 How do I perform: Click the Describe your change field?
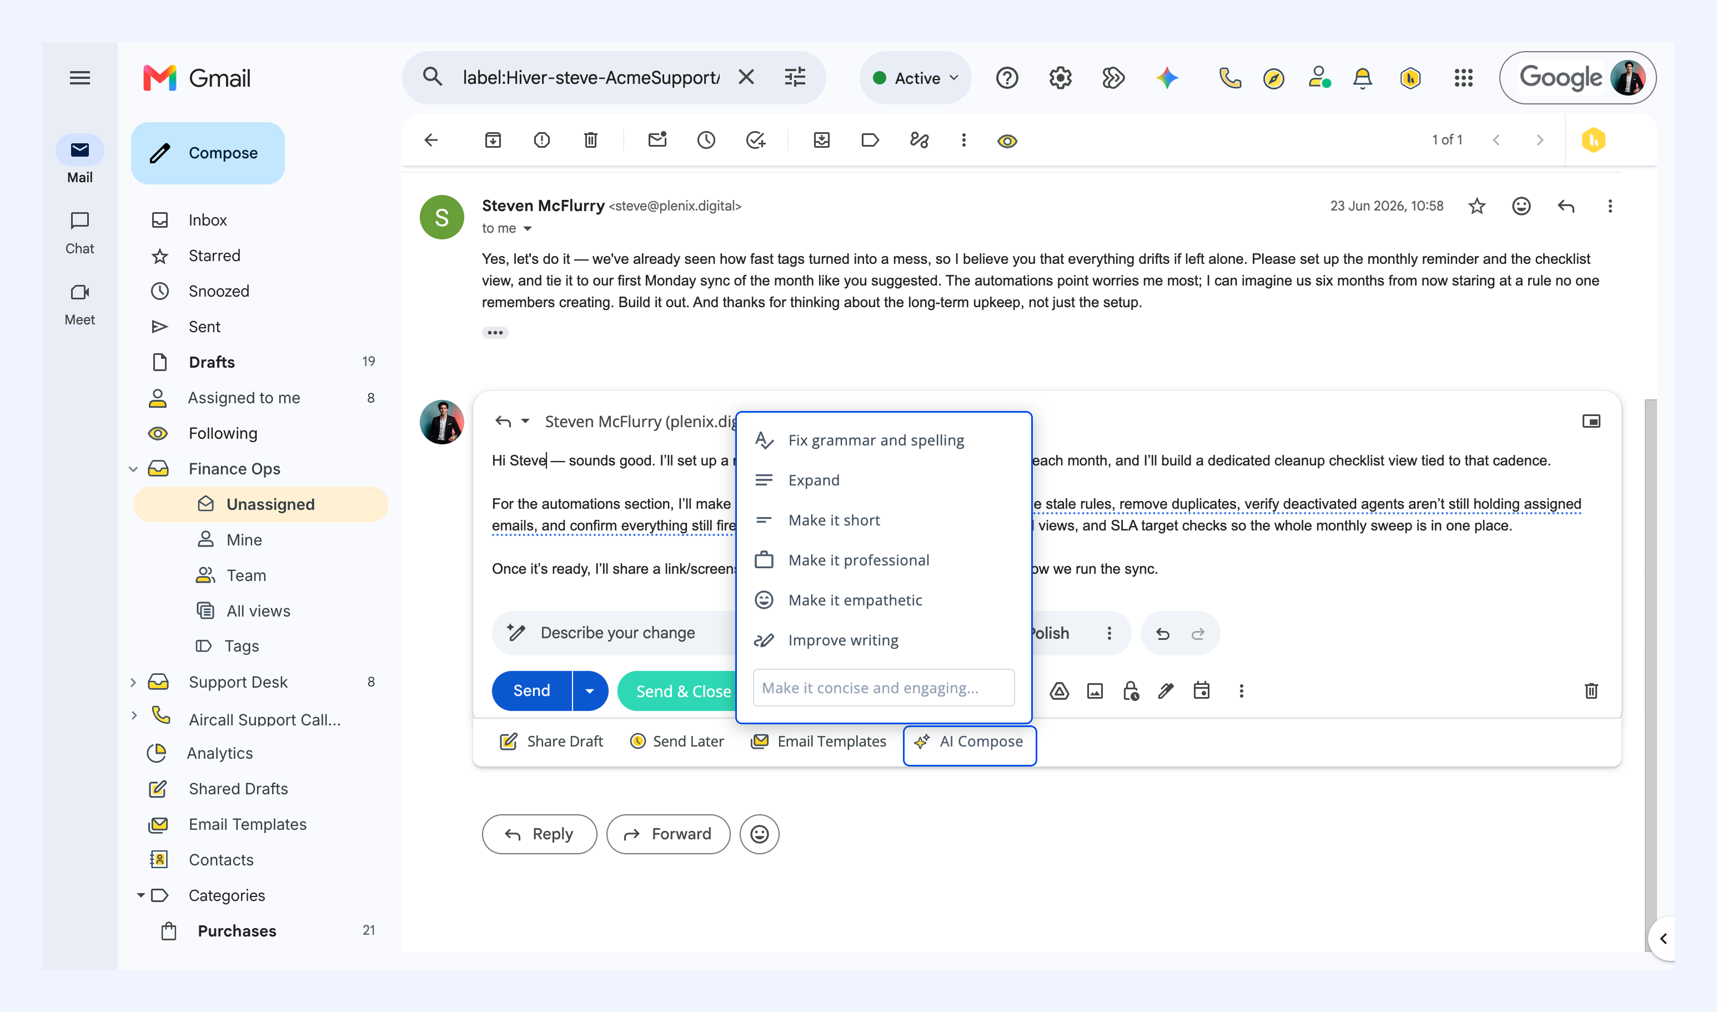tap(617, 633)
